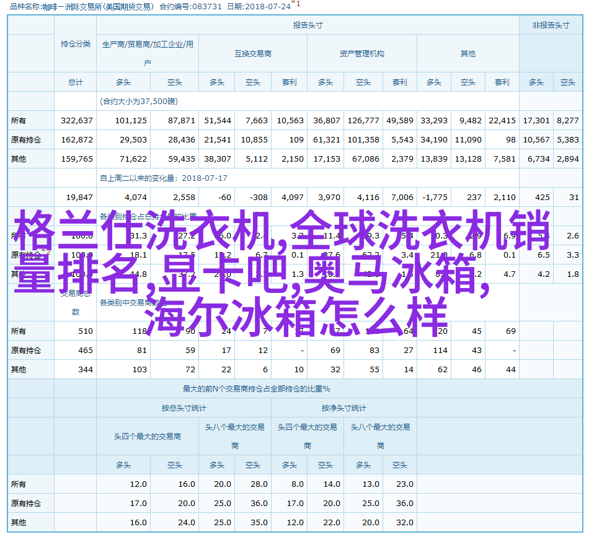Screen dimensions: 589x537
Task: Select the cell showing 61,321
Action: click(326, 139)
